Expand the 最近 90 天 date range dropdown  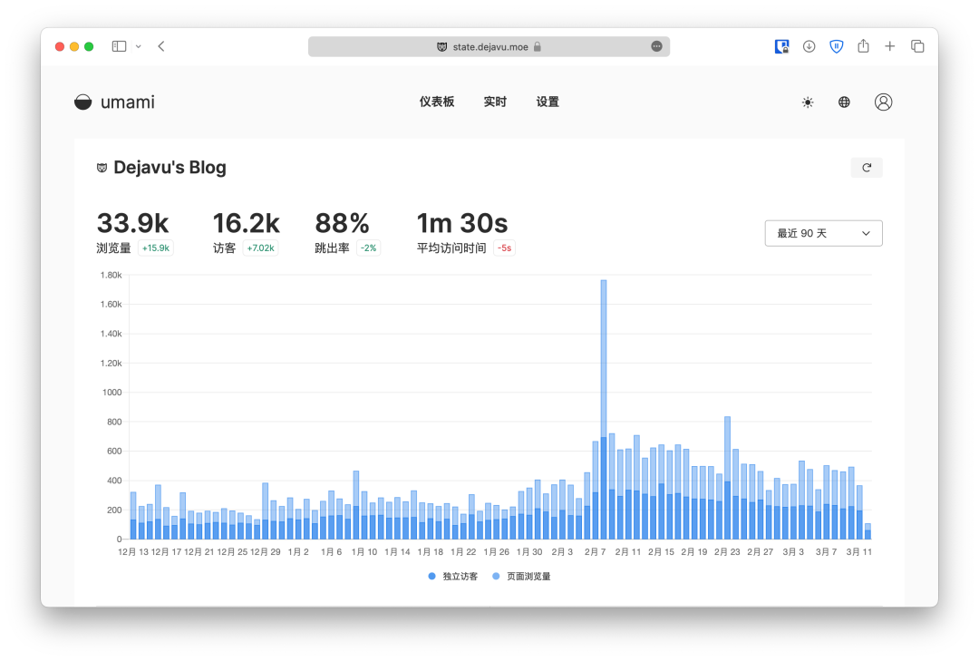(x=823, y=233)
